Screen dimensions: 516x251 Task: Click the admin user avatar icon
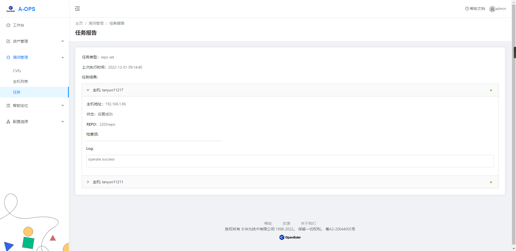492,9
